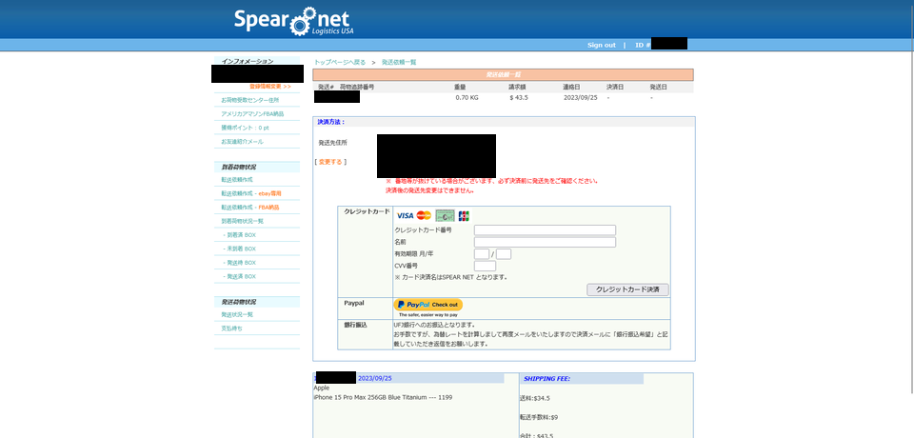Select the expiry year input box
Viewport: 914px width, 438px height.
point(504,254)
